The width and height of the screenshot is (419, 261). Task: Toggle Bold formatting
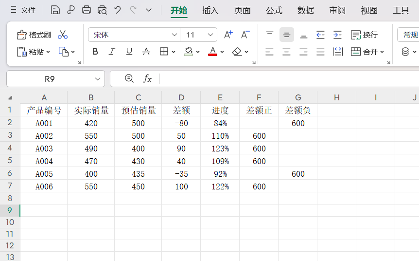pyautogui.click(x=95, y=52)
